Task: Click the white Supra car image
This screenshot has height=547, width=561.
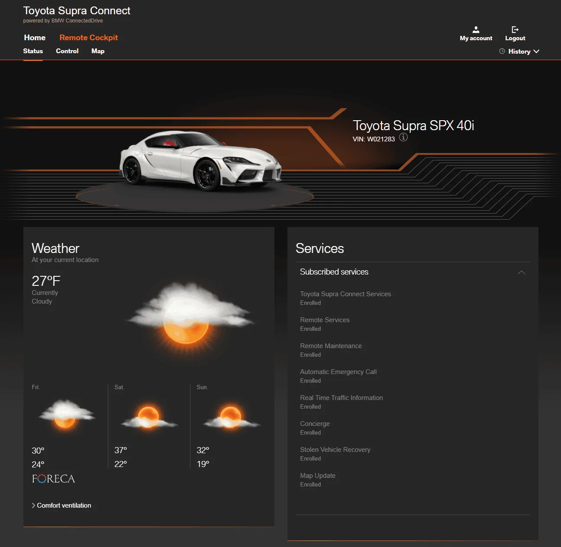Action: (200, 160)
